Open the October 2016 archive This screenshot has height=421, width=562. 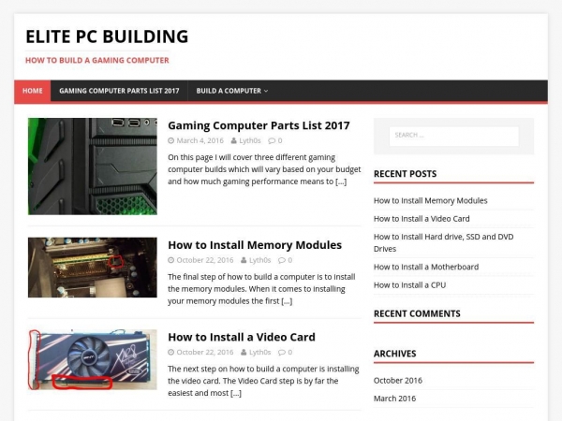pos(398,381)
